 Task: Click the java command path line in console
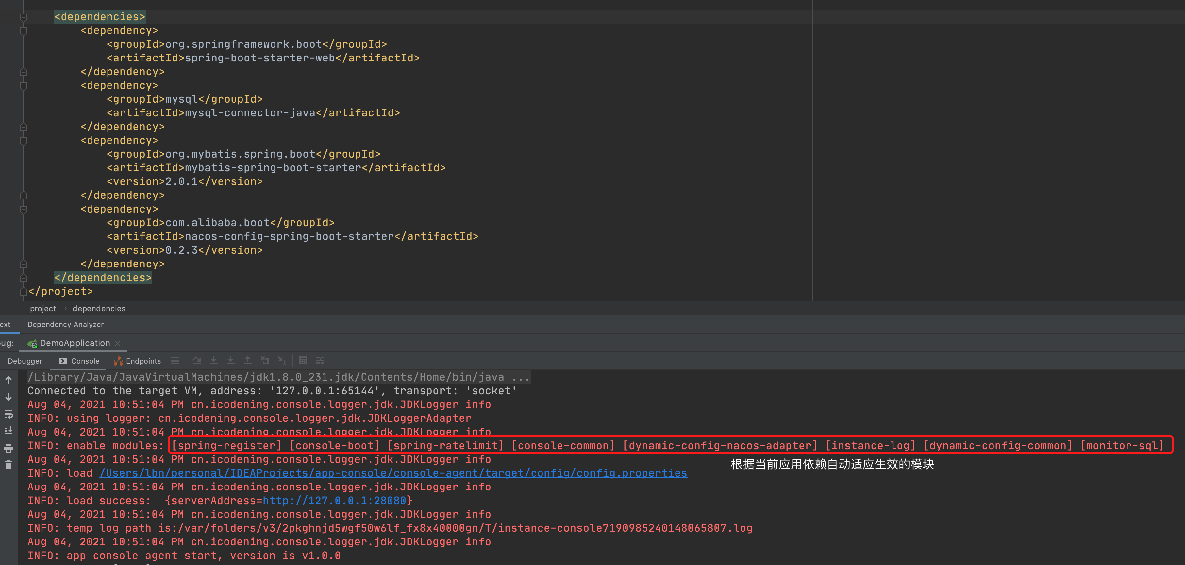[x=279, y=377]
